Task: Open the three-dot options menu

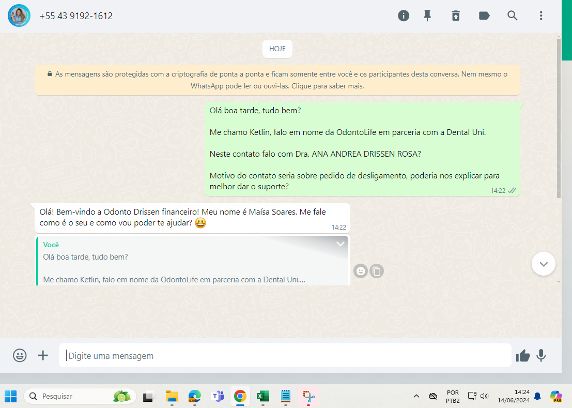Action: point(540,16)
